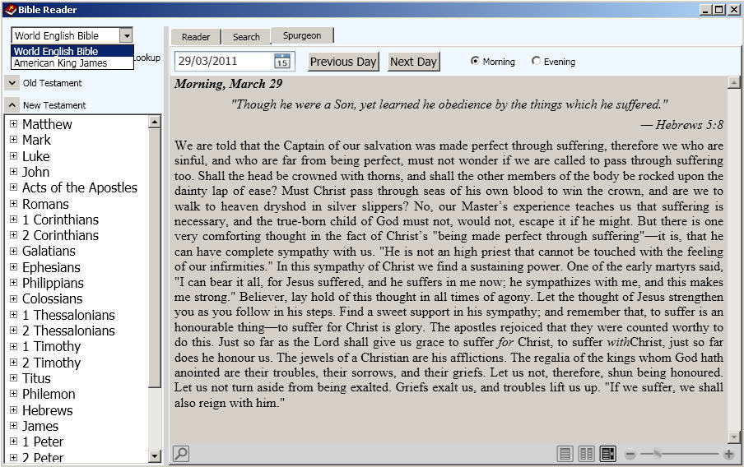Screen dimensions: 744x467
Task: Click the devotional text scroll up arrow
Action: pos(733,82)
